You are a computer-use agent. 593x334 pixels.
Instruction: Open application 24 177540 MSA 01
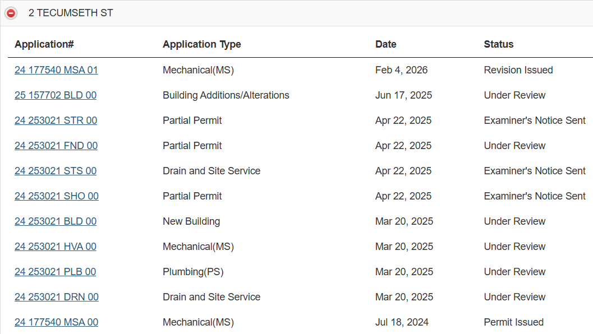[56, 70]
